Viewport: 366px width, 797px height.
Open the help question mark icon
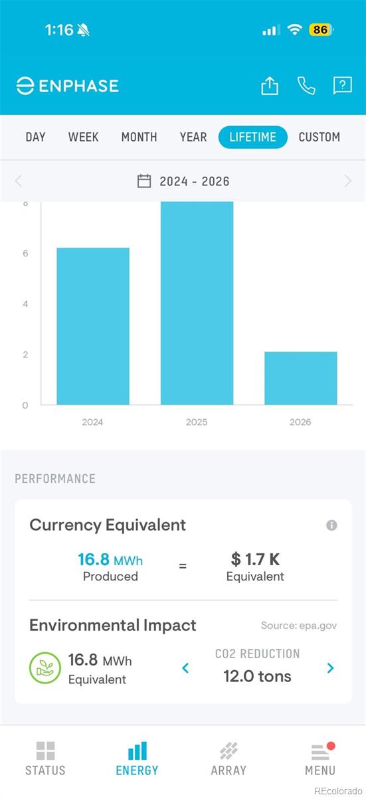[342, 86]
